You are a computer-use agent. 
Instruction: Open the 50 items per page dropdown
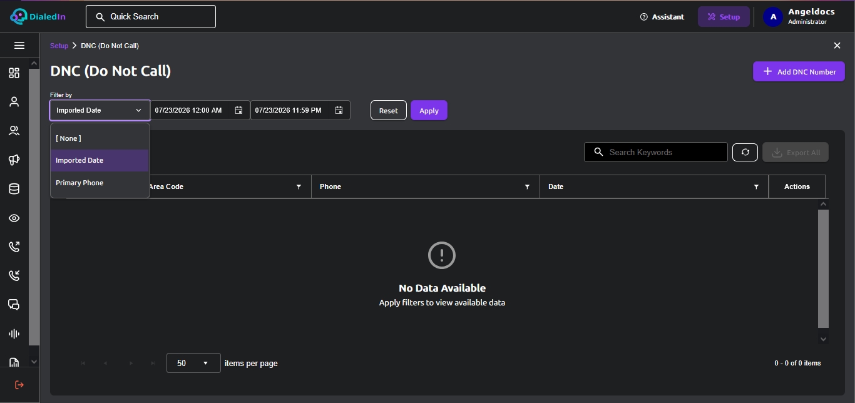(193, 363)
